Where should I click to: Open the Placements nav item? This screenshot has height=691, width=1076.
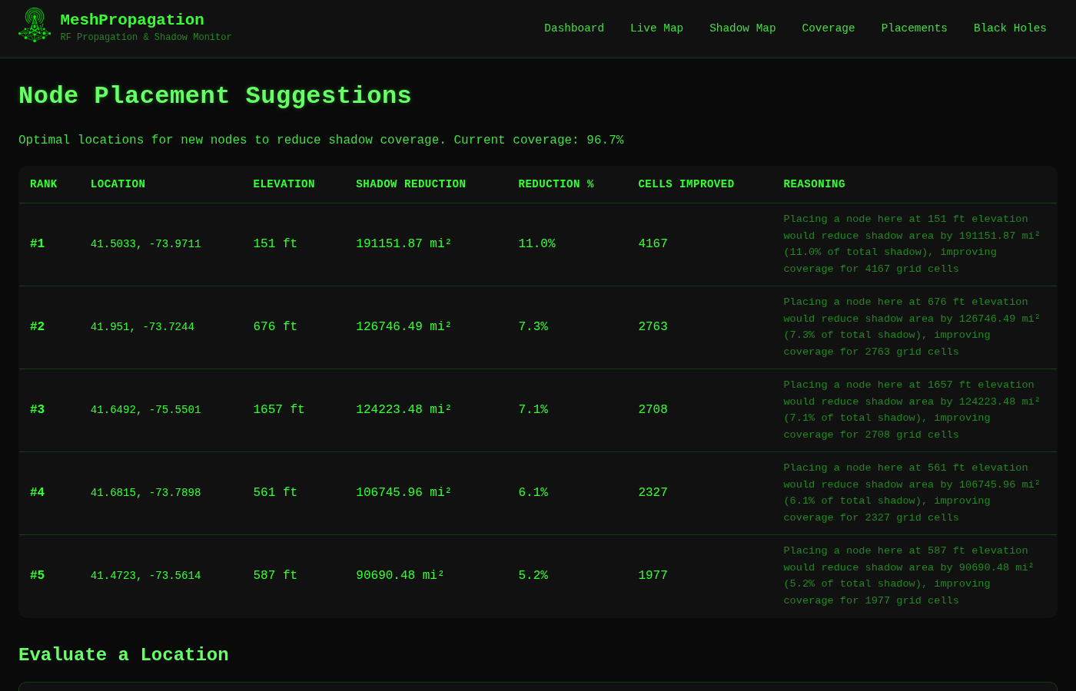pos(915,28)
